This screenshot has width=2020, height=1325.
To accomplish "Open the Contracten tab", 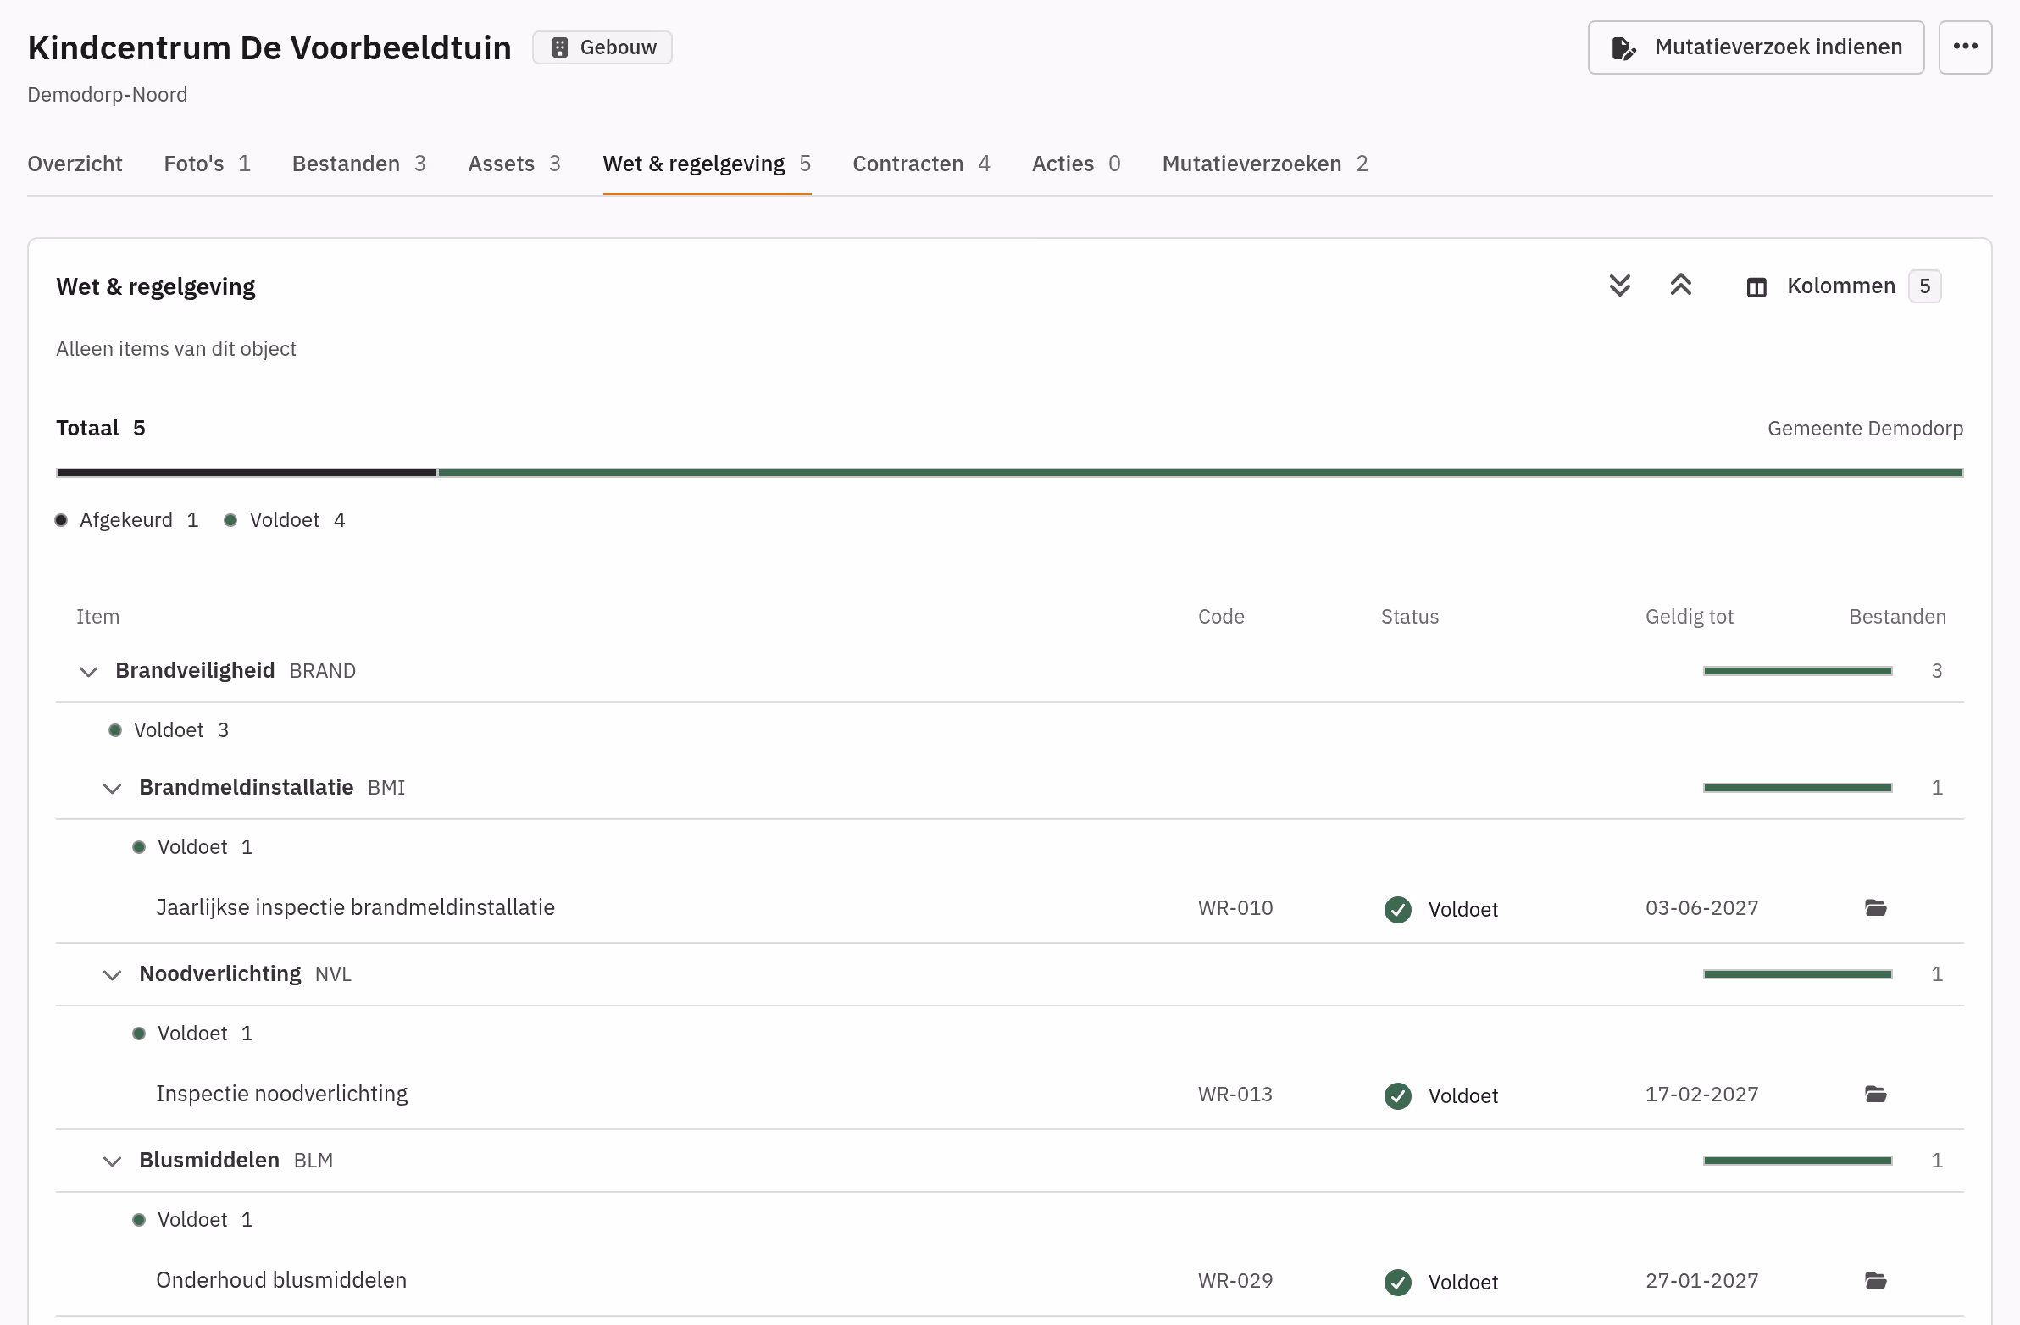I will point(921,164).
